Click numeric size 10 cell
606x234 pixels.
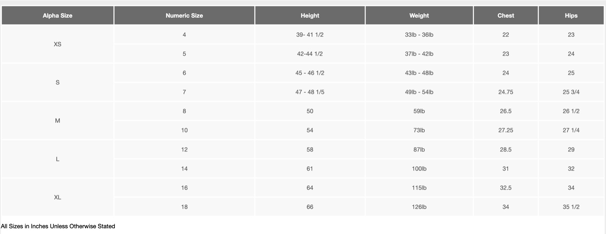pyautogui.click(x=184, y=130)
